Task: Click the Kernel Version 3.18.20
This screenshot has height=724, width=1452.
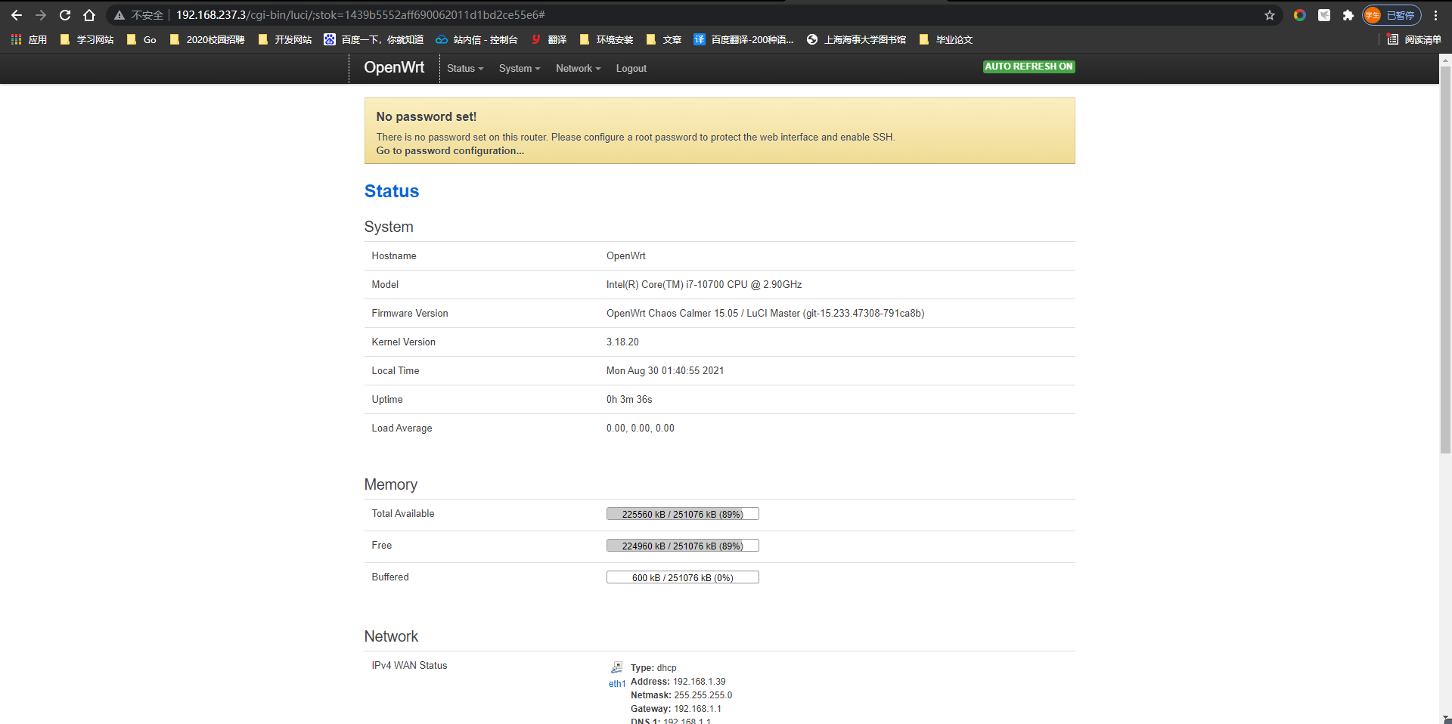Action: tap(622, 342)
